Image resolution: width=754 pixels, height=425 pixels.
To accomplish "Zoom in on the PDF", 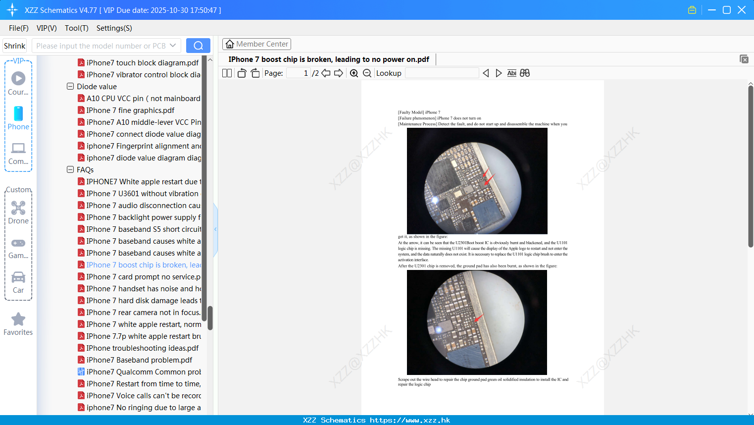I will (x=354, y=73).
